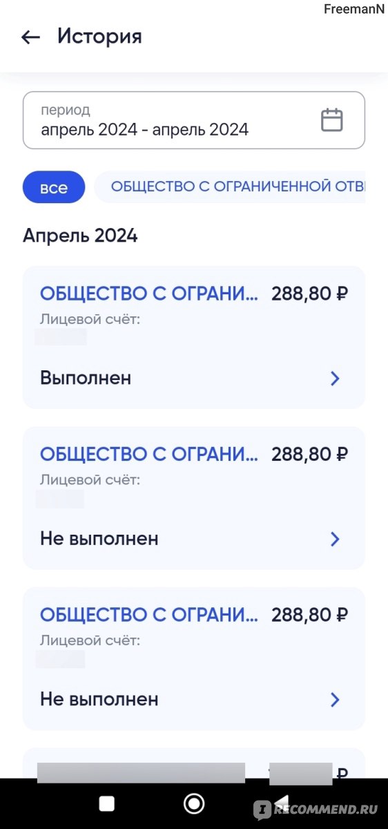Tap the 288,80 ₽ amount of completed payment
This screenshot has width=388, height=829.
(310, 294)
